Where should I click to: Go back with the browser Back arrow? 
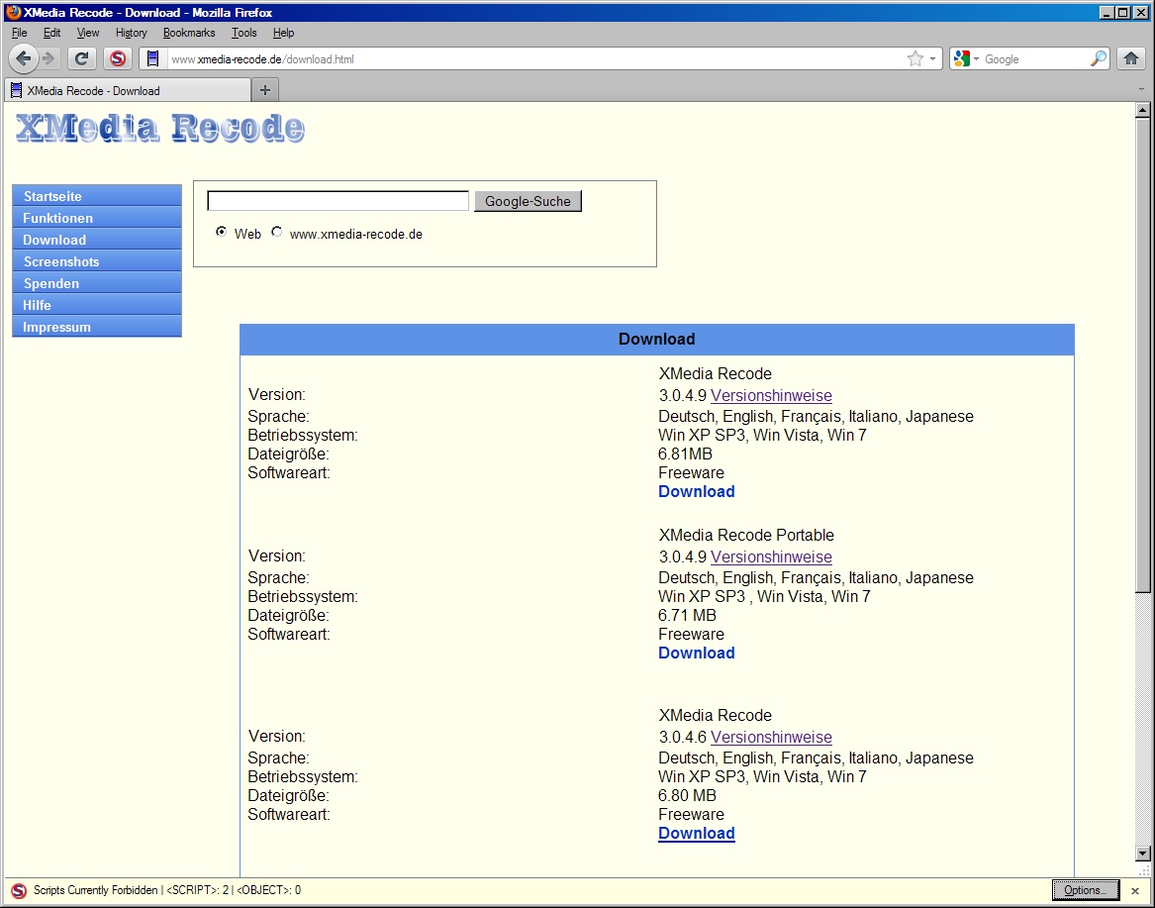[24, 58]
